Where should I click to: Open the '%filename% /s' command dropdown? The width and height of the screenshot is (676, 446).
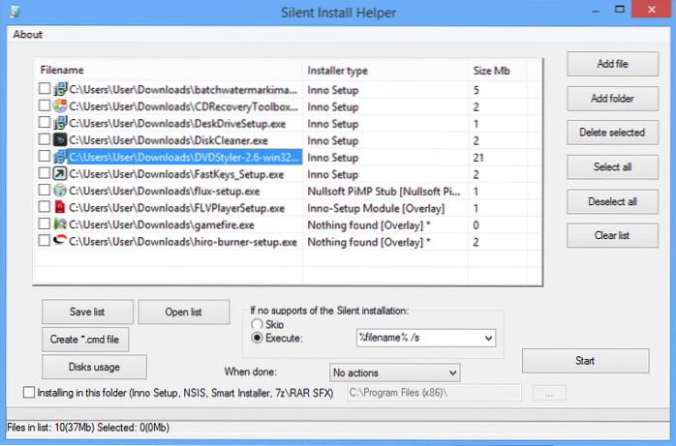pyautogui.click(x=486, y=339)
